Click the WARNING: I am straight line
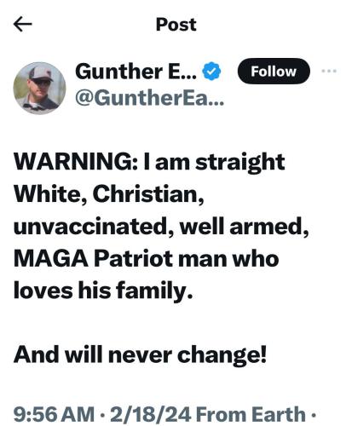The image size is (352, 426). click(149, 163)
